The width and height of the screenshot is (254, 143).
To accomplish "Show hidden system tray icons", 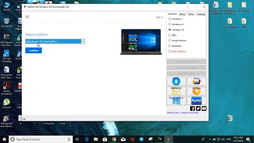I will pyautogui.click(x=210, y=139).
